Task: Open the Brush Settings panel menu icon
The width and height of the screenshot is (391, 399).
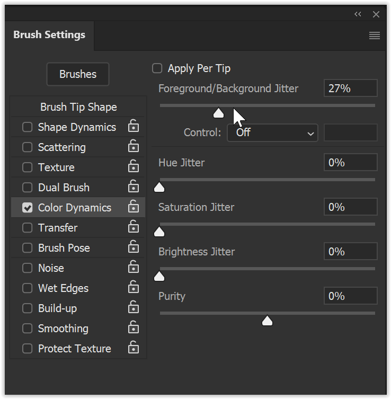Action: pyautogui.click(x=375, y=36)
